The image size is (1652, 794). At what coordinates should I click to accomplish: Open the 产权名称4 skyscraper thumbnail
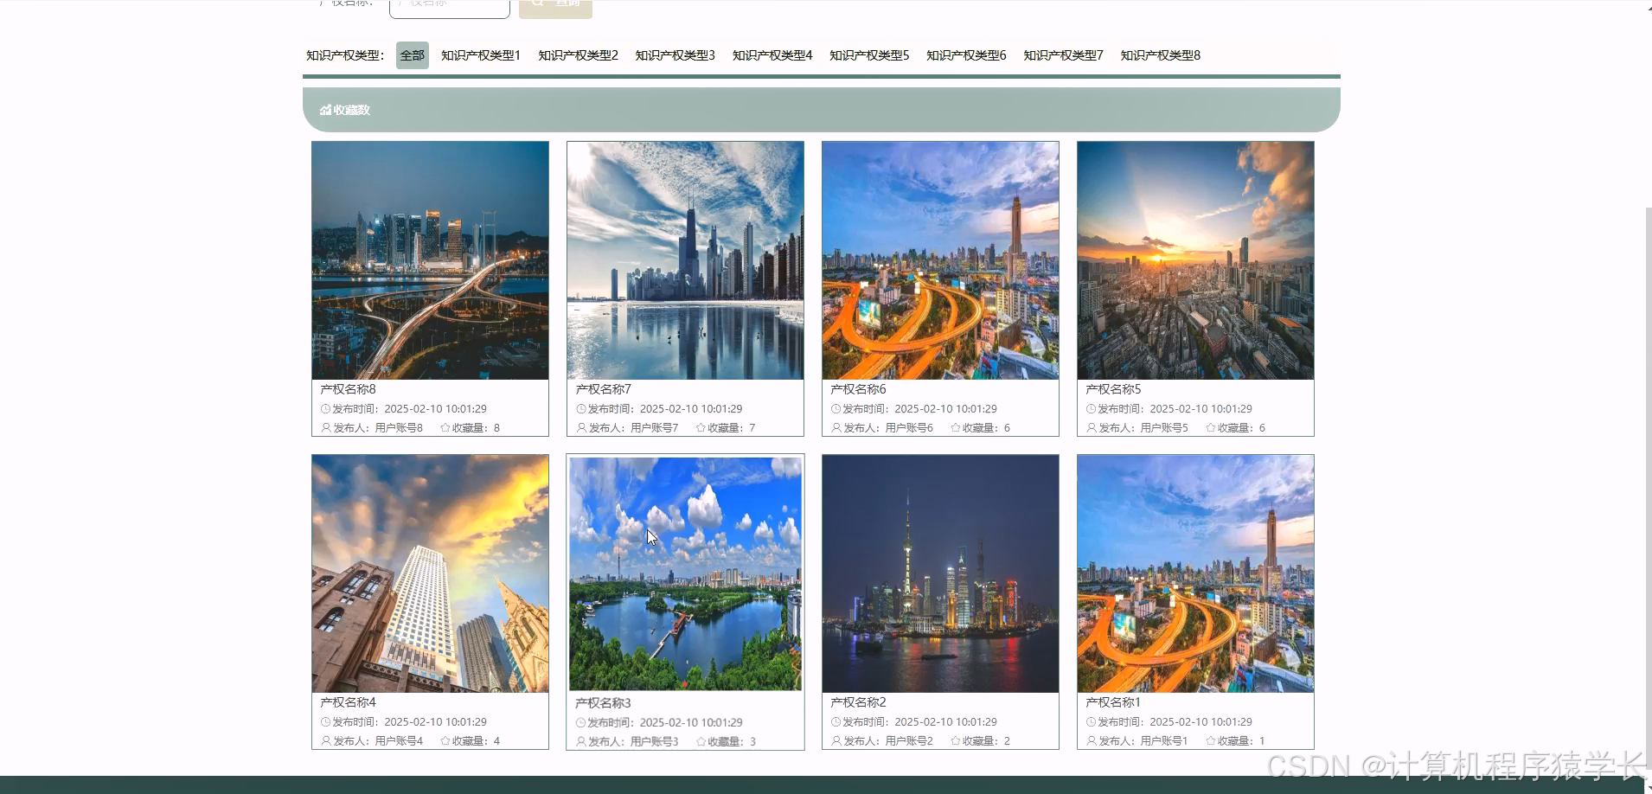[x=430, y=573]
